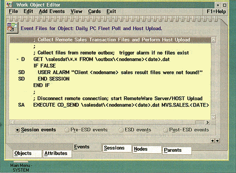Click the SD flag beside USER ALARM
This screenshot has height=173, width=236.
21,72
